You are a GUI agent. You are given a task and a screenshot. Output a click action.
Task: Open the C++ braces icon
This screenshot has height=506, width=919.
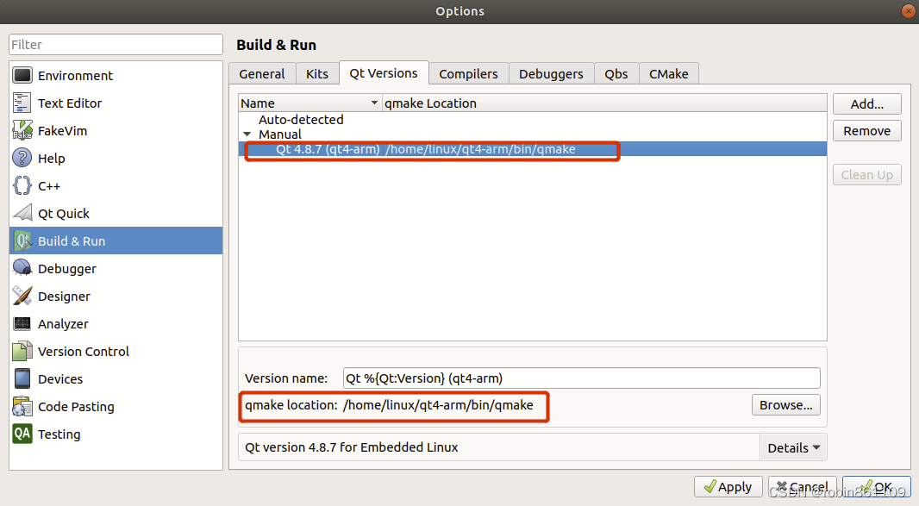(x=22, y=185)
